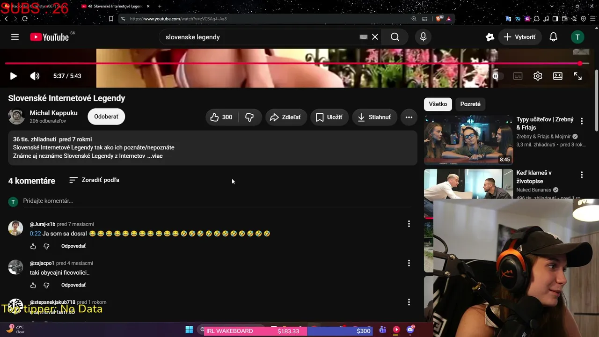This screenshot has height=337, width=599.
Task: Open the sparkle icon next to Vytvoriť
Action: [x=490, y=37]
